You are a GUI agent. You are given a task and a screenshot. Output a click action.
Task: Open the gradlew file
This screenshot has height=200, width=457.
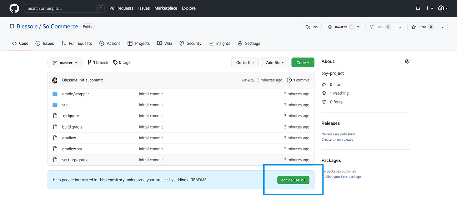click(x=69, y=138)
